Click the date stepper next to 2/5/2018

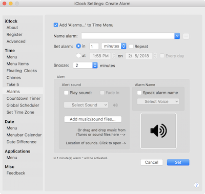pyautogui.click(x=155, y=56)
